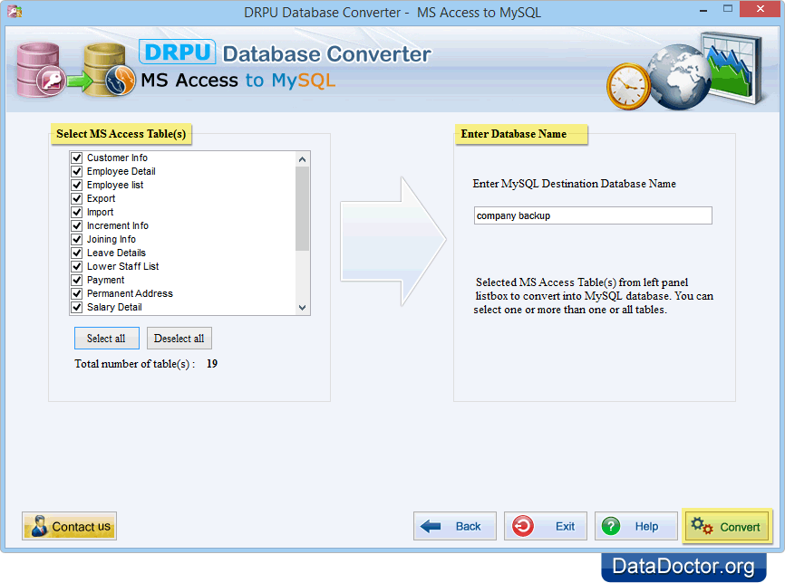Click the Convert button

[x=727, y=527]
